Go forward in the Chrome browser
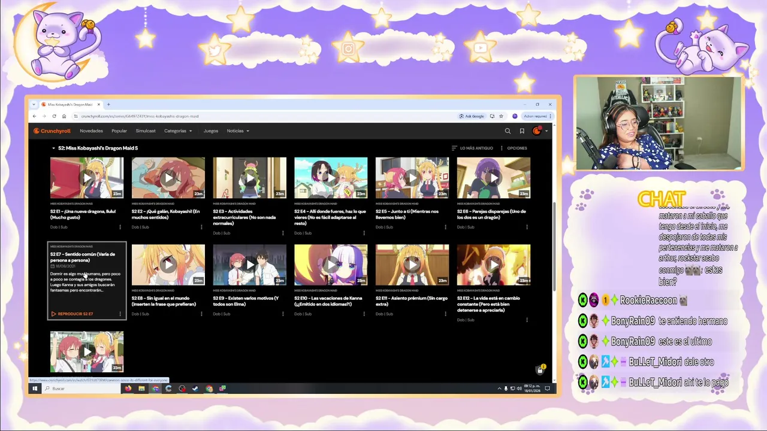 click(44, 116)
